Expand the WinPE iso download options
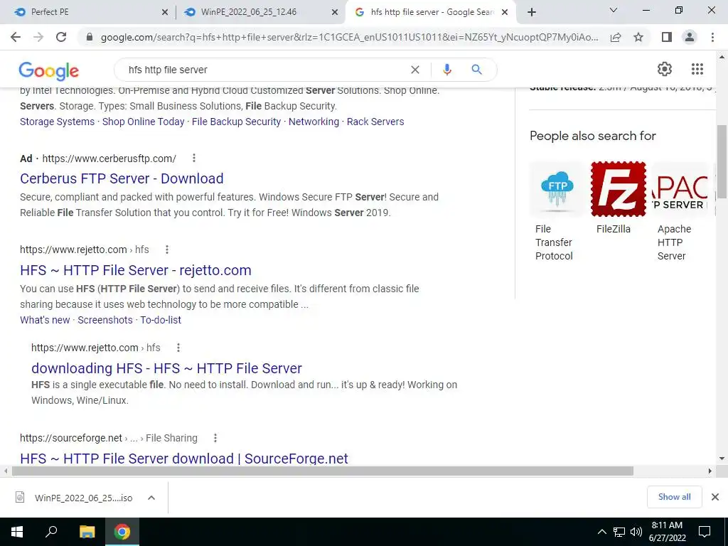The image size is (728, 546). 151,498
